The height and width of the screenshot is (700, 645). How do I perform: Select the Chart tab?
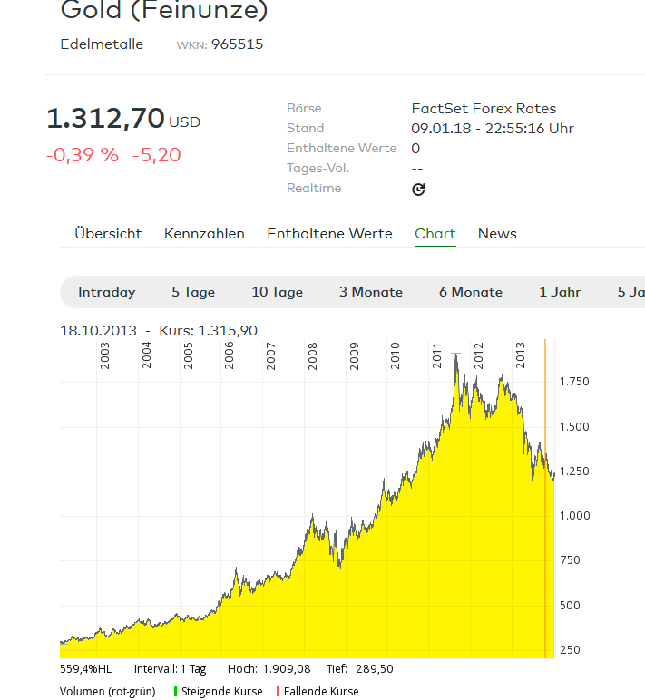click(x=435, y=234)
